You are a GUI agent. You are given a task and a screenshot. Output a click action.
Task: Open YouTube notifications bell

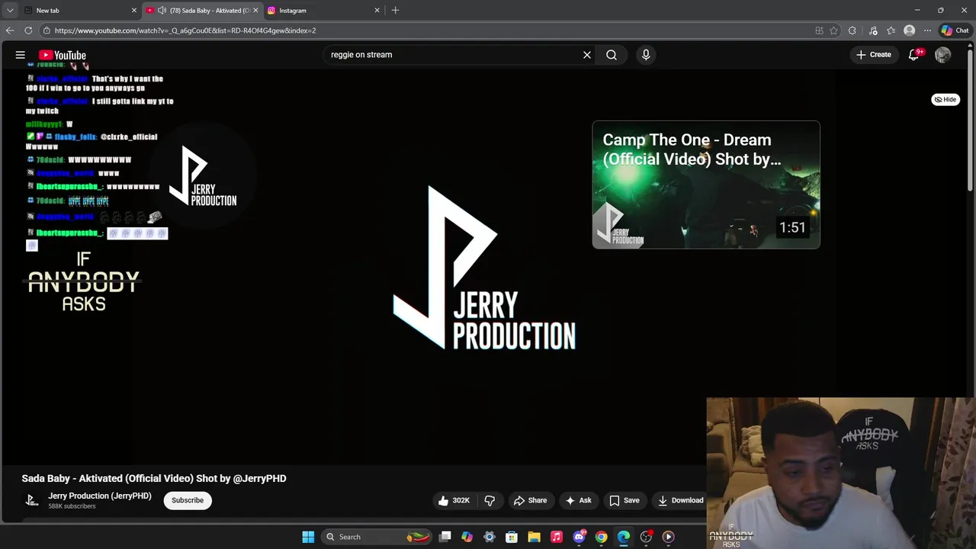tap(914, 55)
